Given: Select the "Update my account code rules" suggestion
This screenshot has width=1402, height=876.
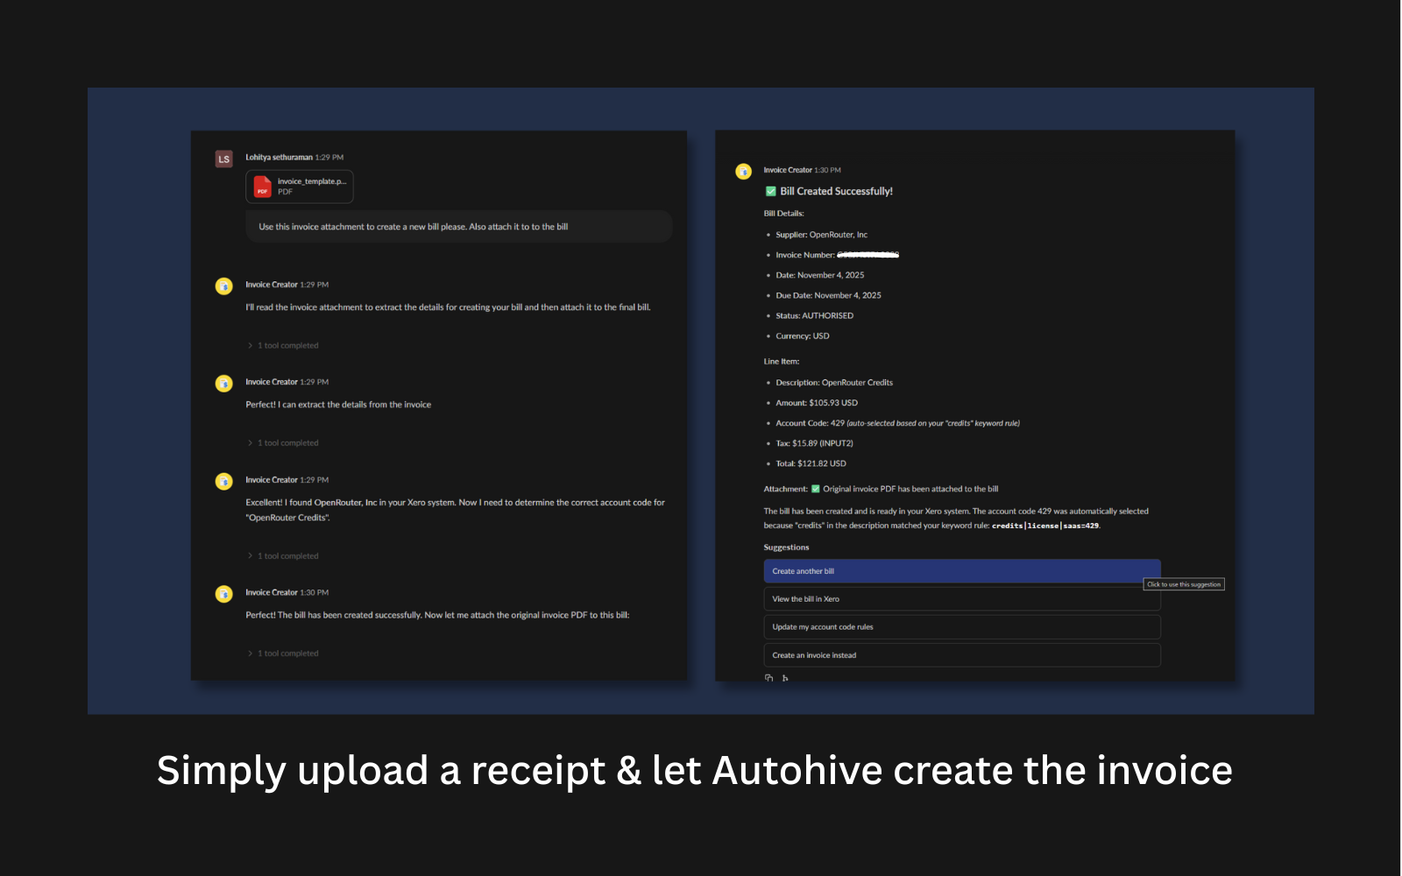Looking at the screenshot, I should coord(962,627).
